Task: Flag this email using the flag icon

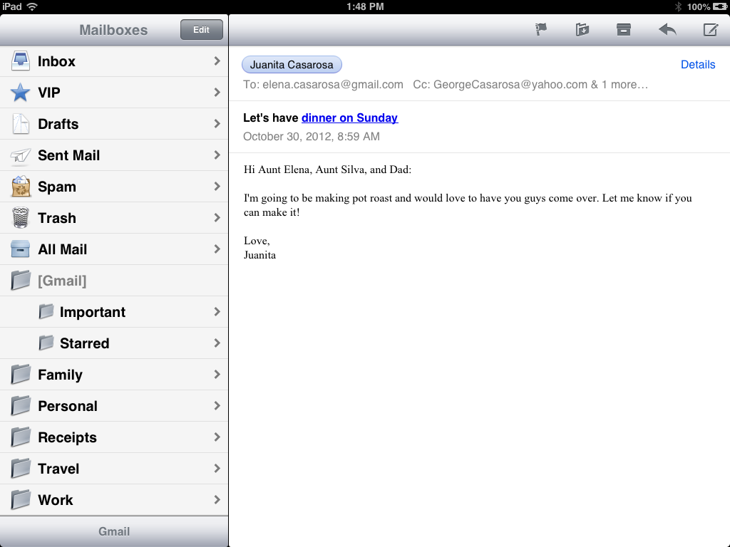Action: click(x=541, y=29)
